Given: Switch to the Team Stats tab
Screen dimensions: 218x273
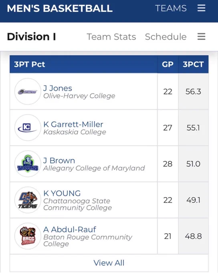Looking at the screenshot, I should (111, 37).
